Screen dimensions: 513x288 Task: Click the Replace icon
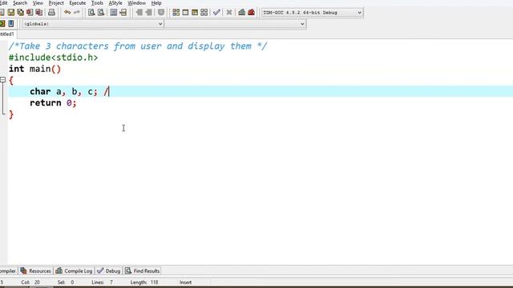pos(101,13)
